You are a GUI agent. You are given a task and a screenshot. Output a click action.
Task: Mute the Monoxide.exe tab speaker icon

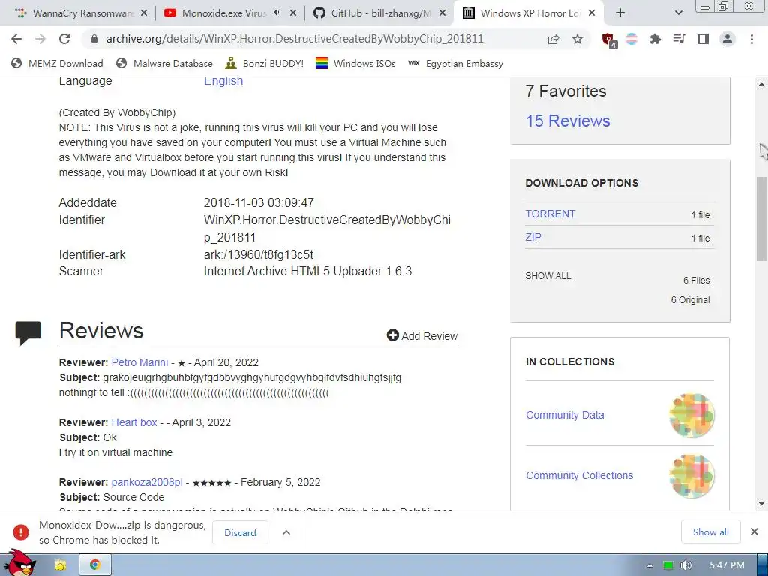277,13
